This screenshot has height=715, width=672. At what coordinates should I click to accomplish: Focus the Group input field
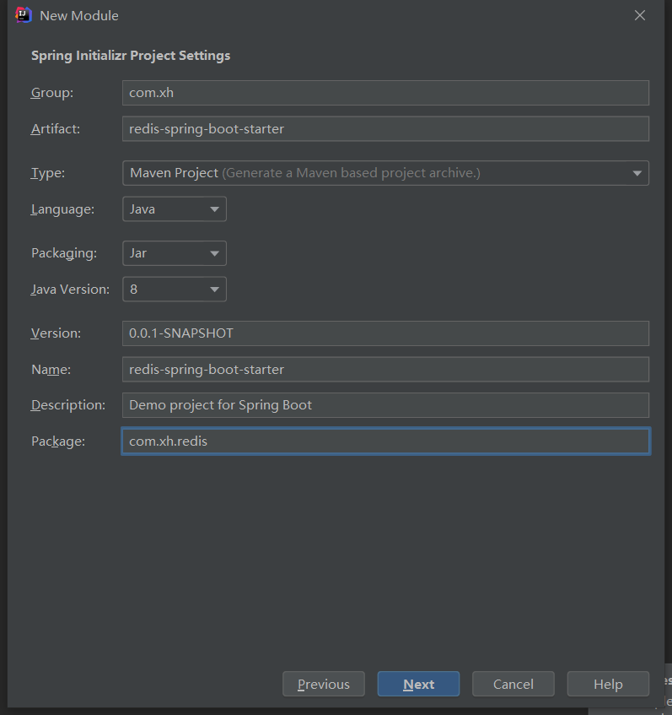(385, 93)
